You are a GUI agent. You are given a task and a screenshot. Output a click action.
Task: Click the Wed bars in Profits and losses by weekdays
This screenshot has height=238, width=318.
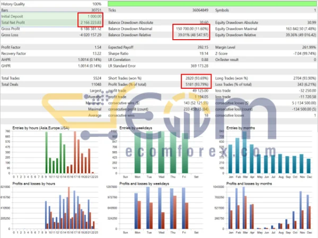point(161,208)
